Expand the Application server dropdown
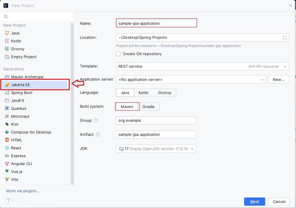Image resolution: width=296 pixels, height=208 pixels. click(x=191, y=80)
